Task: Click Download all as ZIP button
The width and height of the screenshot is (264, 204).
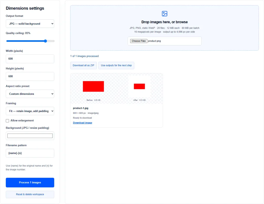Action: point(83,65)
